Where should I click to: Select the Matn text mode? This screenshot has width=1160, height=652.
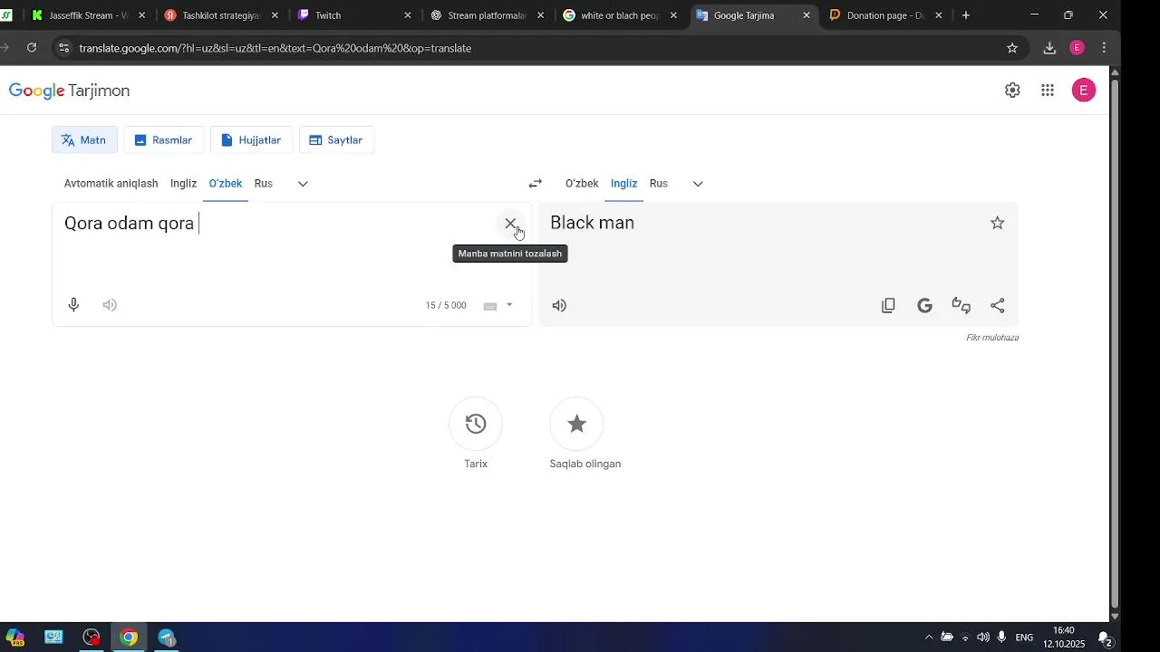84,140
